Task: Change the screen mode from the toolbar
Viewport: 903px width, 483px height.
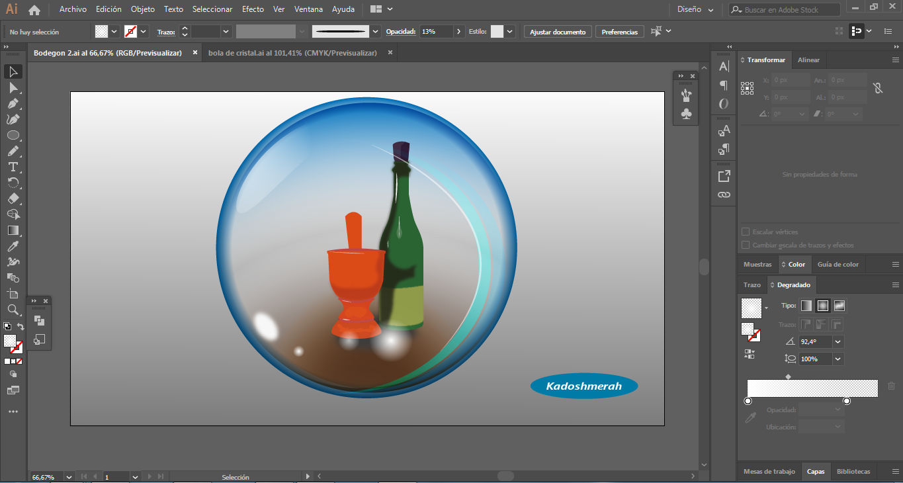Action: [13, 390]
